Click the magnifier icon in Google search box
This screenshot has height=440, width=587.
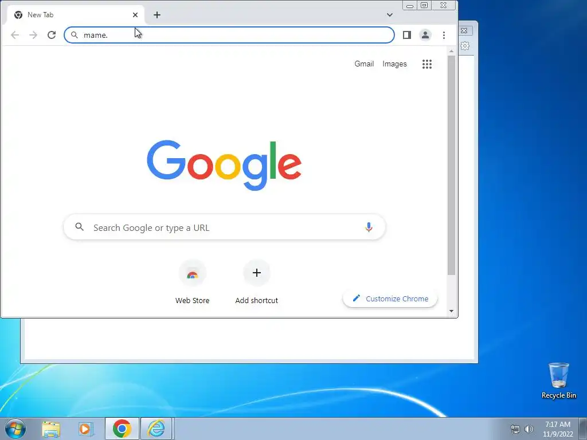point(79,227)
